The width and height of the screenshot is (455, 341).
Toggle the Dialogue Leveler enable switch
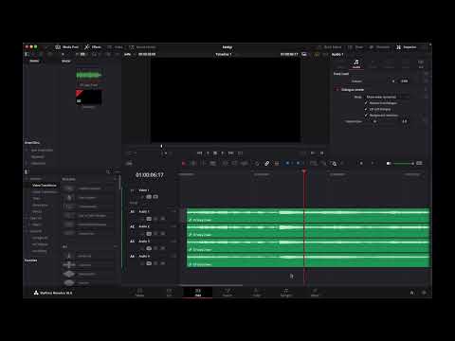pos(337,90)
